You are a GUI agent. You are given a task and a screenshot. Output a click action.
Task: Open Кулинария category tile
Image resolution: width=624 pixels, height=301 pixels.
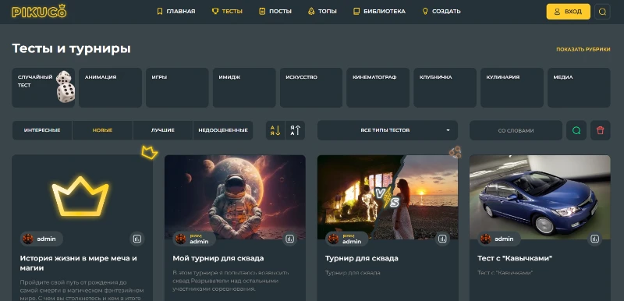[x=512, y=87]
